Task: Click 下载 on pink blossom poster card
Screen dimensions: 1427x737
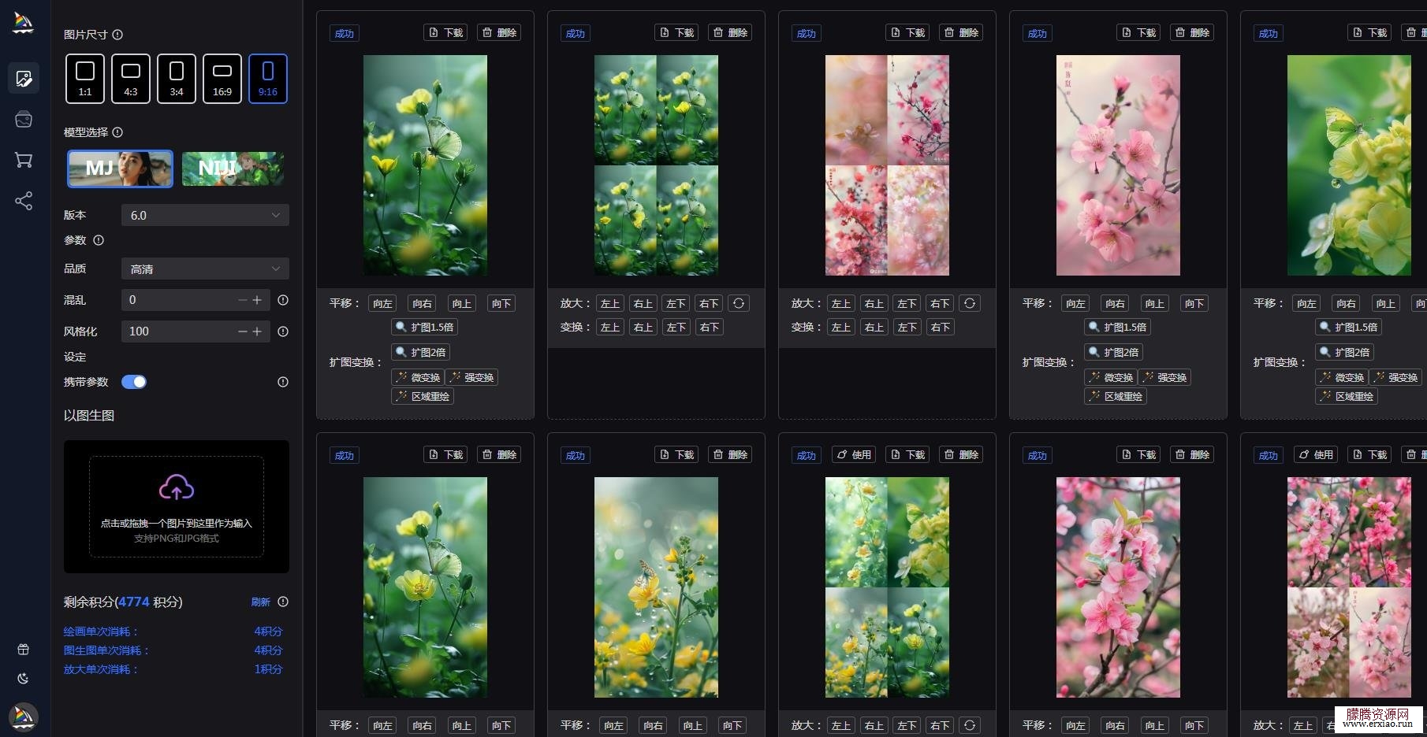Action: coord(1139,32)
